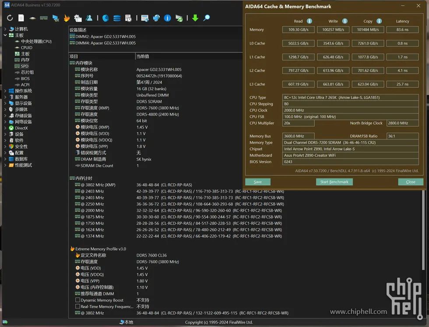The height and width of the screenshot is (327, 429).
Task: Click the window with globe toolbar icon
Action: (145, 18)
